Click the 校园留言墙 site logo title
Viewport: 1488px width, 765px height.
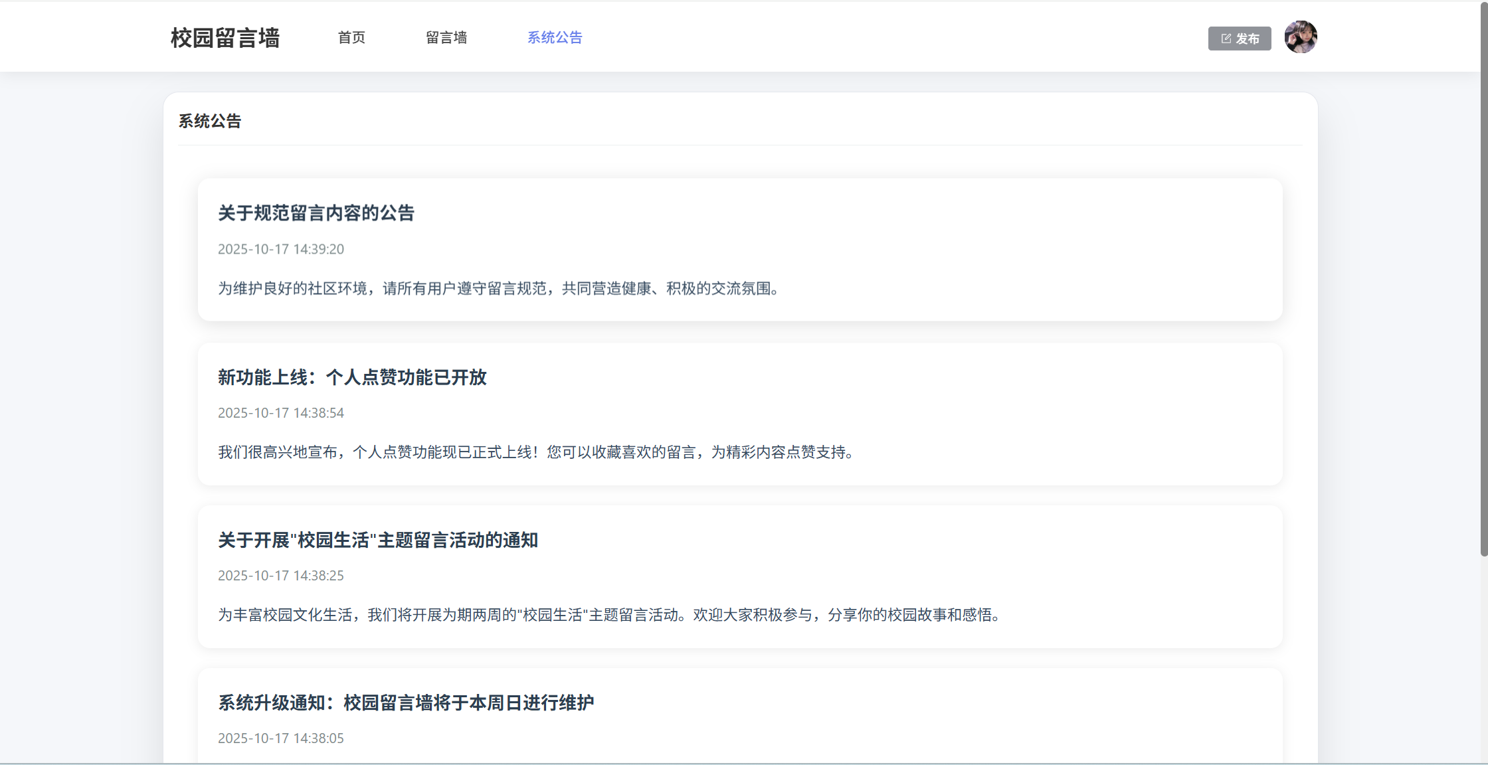coord(225,38)
